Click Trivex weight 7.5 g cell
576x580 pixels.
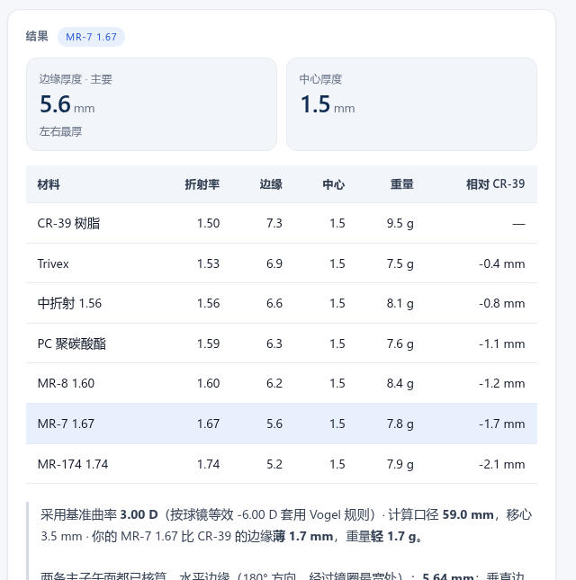point(400,263)
